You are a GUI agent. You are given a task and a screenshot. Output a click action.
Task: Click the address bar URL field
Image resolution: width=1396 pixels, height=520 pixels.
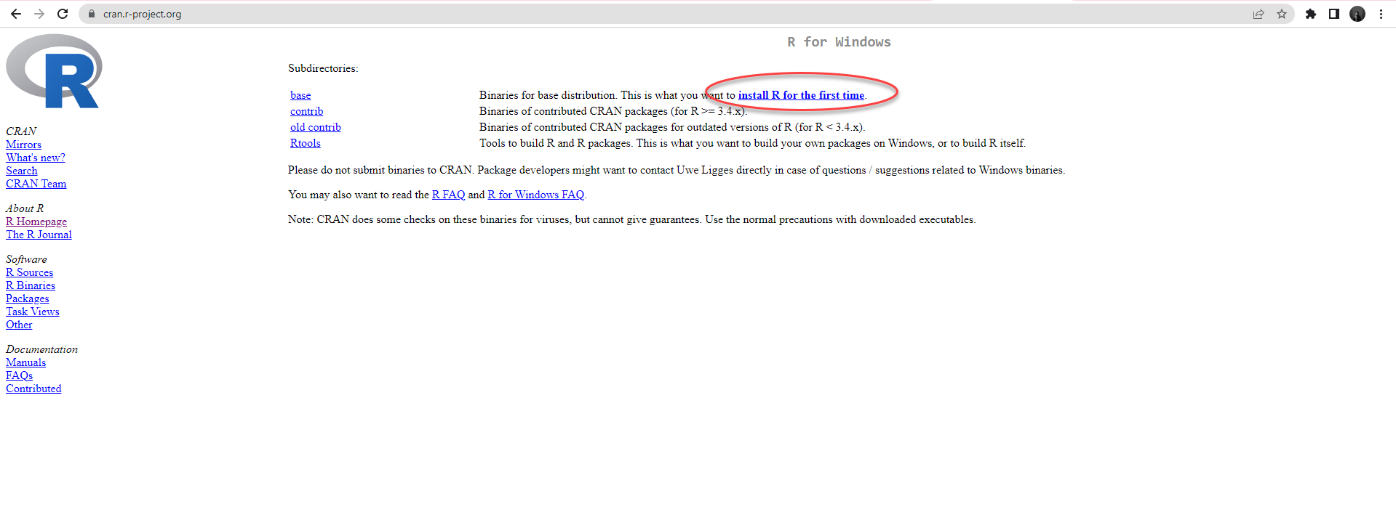coord(509,14)
